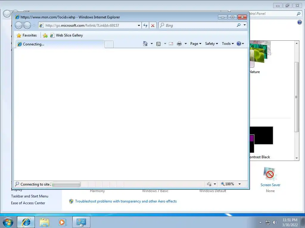305x228 pixels.
Task: Expand the security zone dropdown arrow in status bar
Action: [215, 184]
